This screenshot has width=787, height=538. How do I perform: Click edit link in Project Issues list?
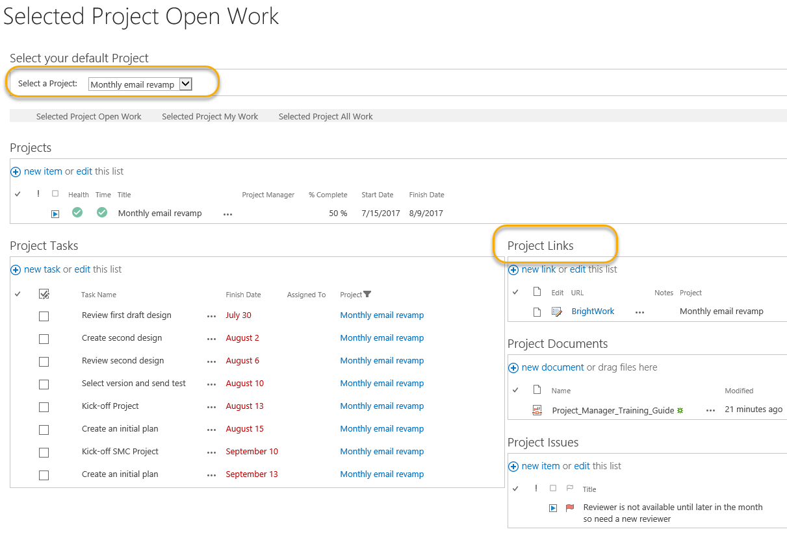582,466
